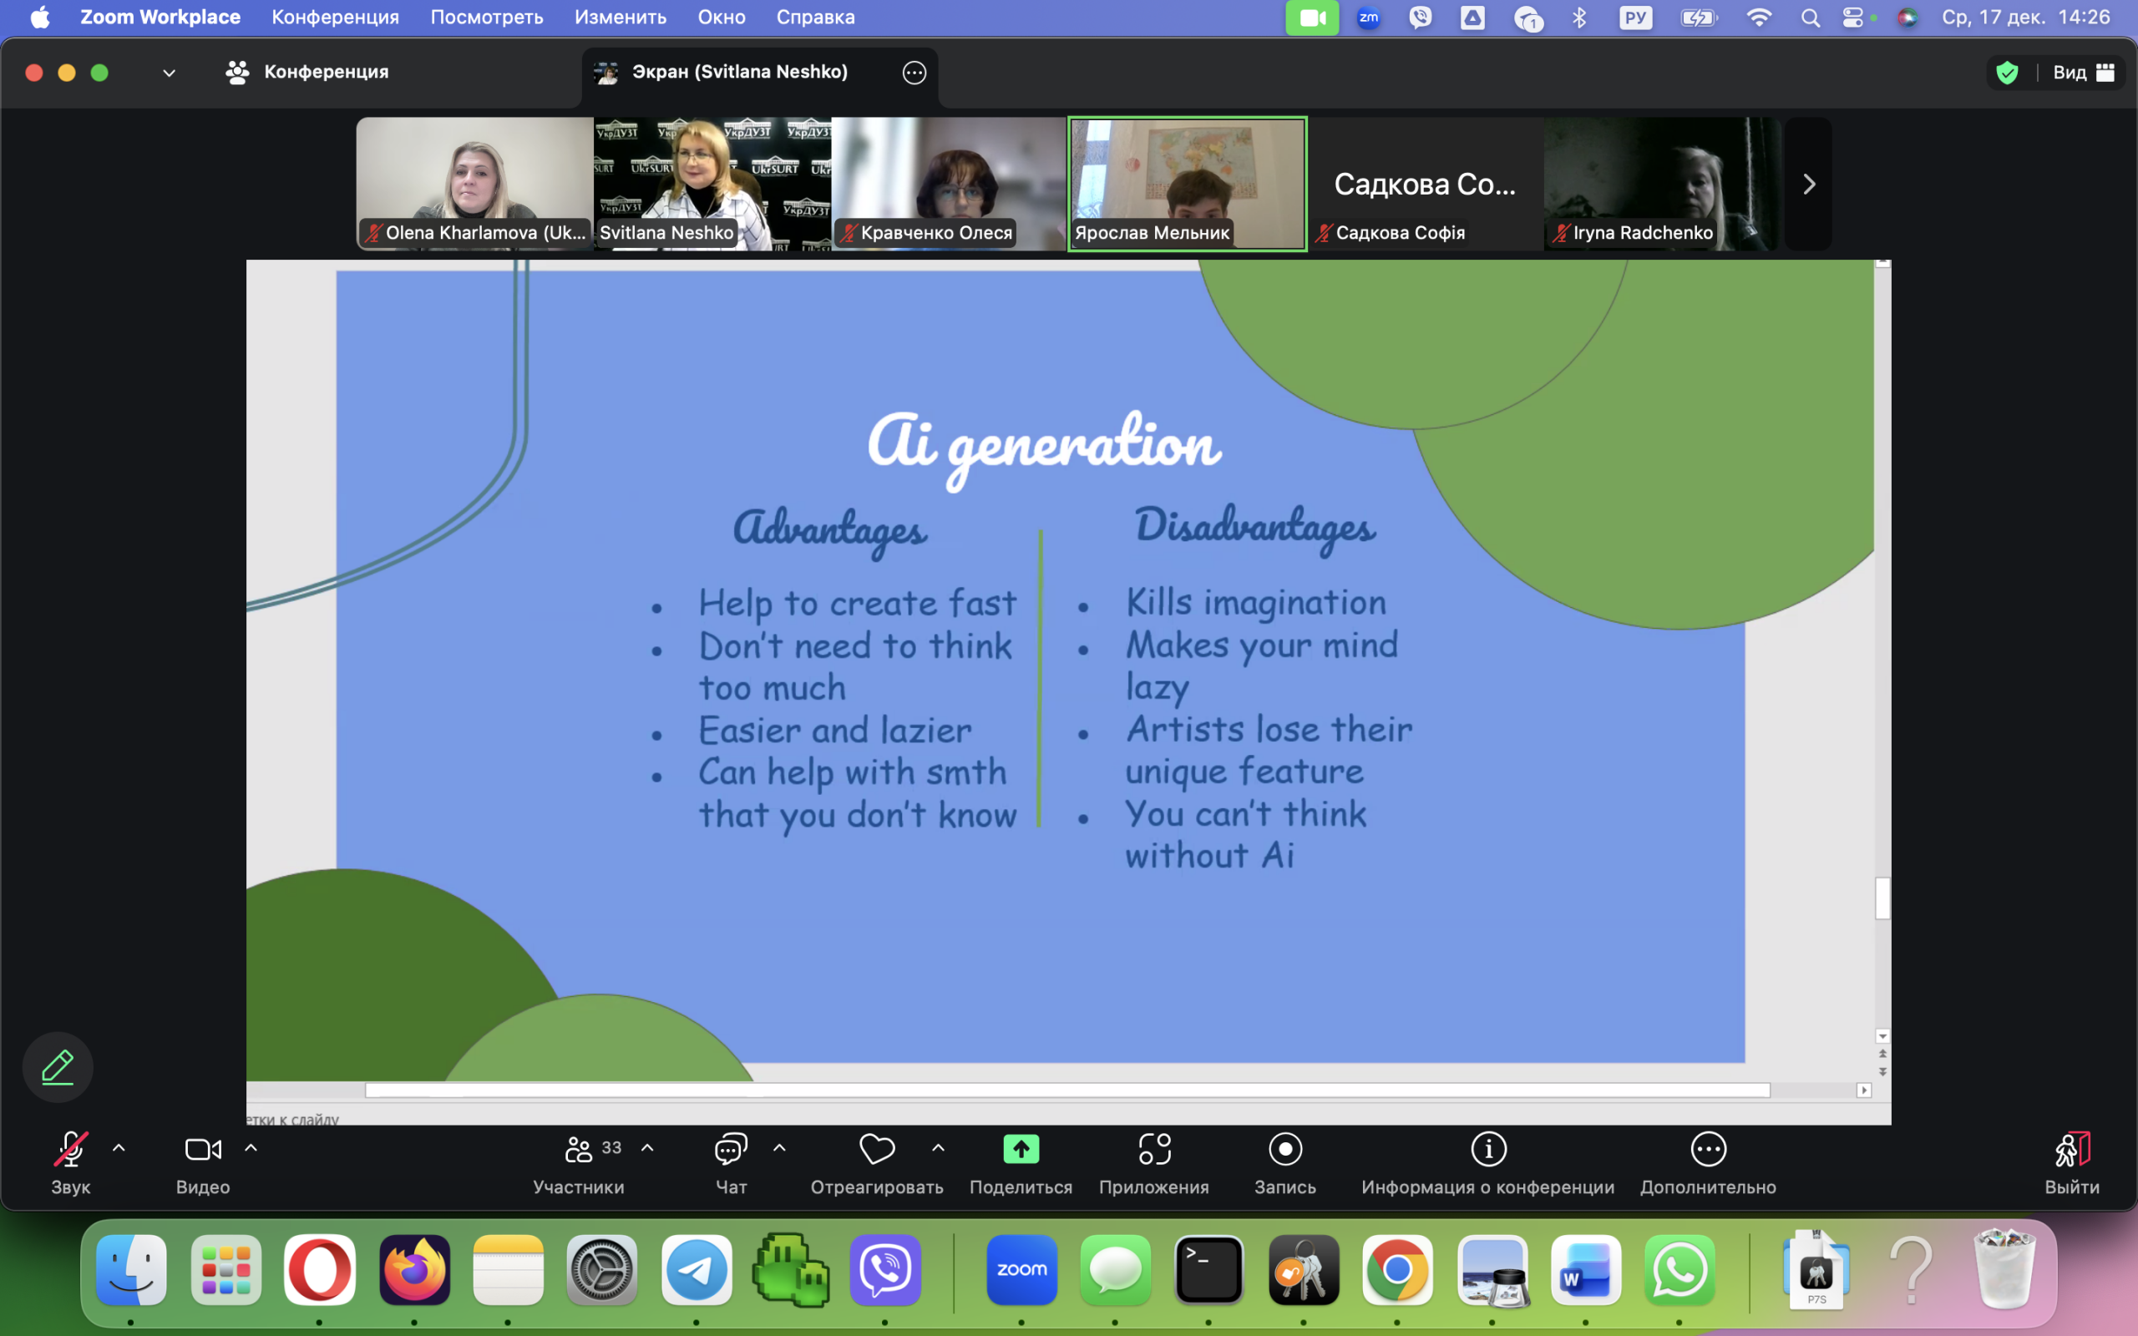
Task: Switch to the Svitlana Neshko screen tab
Action: [x=738, y=73]
